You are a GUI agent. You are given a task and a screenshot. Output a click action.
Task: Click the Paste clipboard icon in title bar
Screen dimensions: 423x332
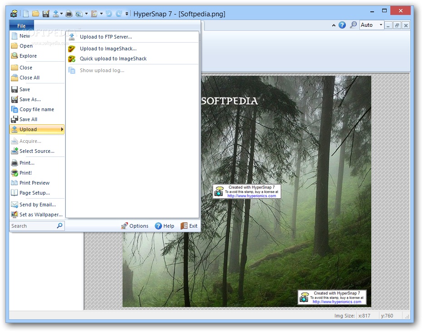click(x=94, y=14)
